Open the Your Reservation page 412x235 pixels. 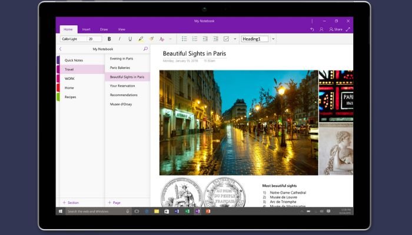pos(128,86)
